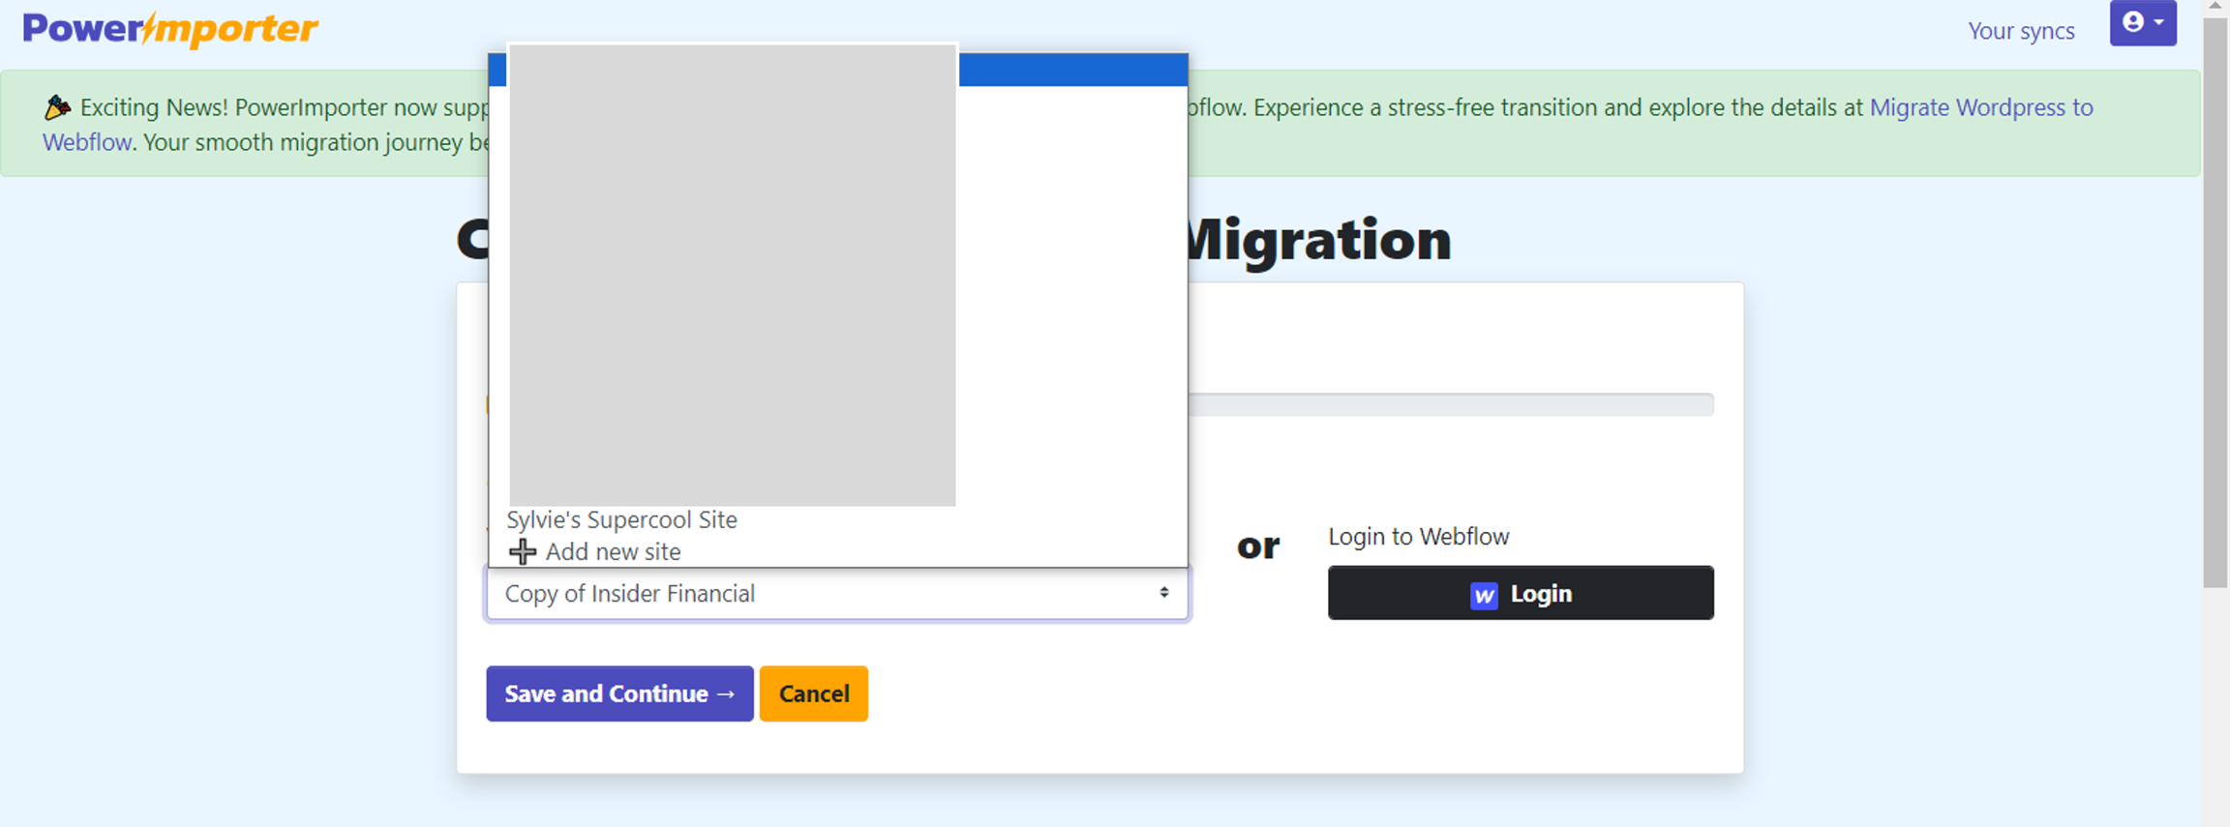Select the Add new site option
This screenshot has width=2230, height=827.
pyautogui.click(x=613, y=551)
